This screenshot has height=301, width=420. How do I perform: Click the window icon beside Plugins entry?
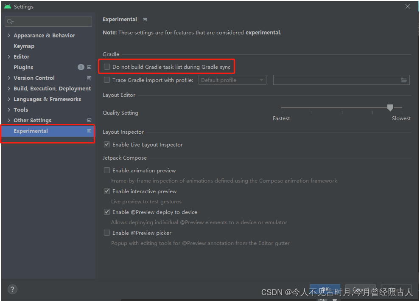pyautogui.click(x=89, y=67)
